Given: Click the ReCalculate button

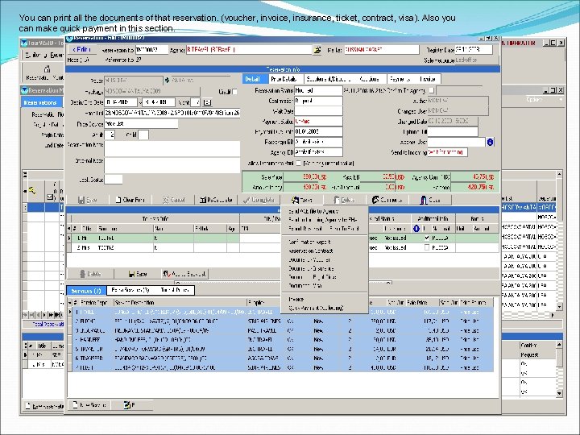Looking at the screenshot, I should [217, 200].
